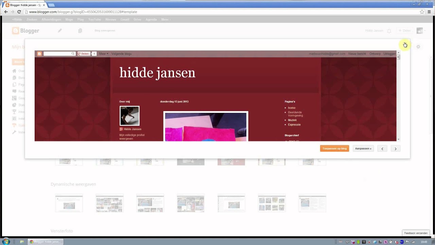This screenshot has width=435, height=245.
Task: Click the Aanpassen button
Action: click(363, 149)
